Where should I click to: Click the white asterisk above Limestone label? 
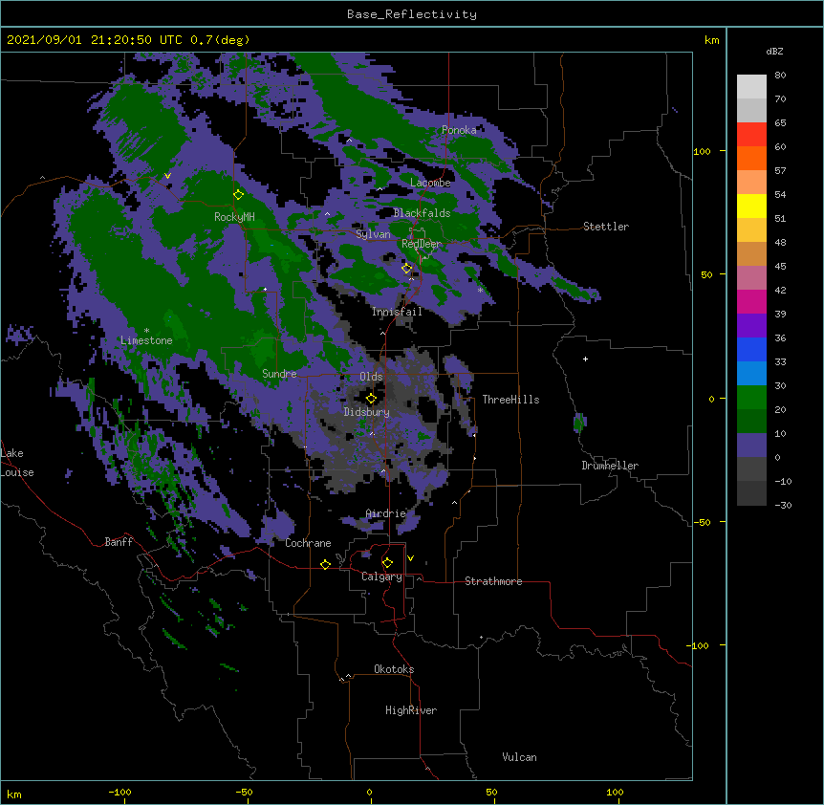coord(146,331)
